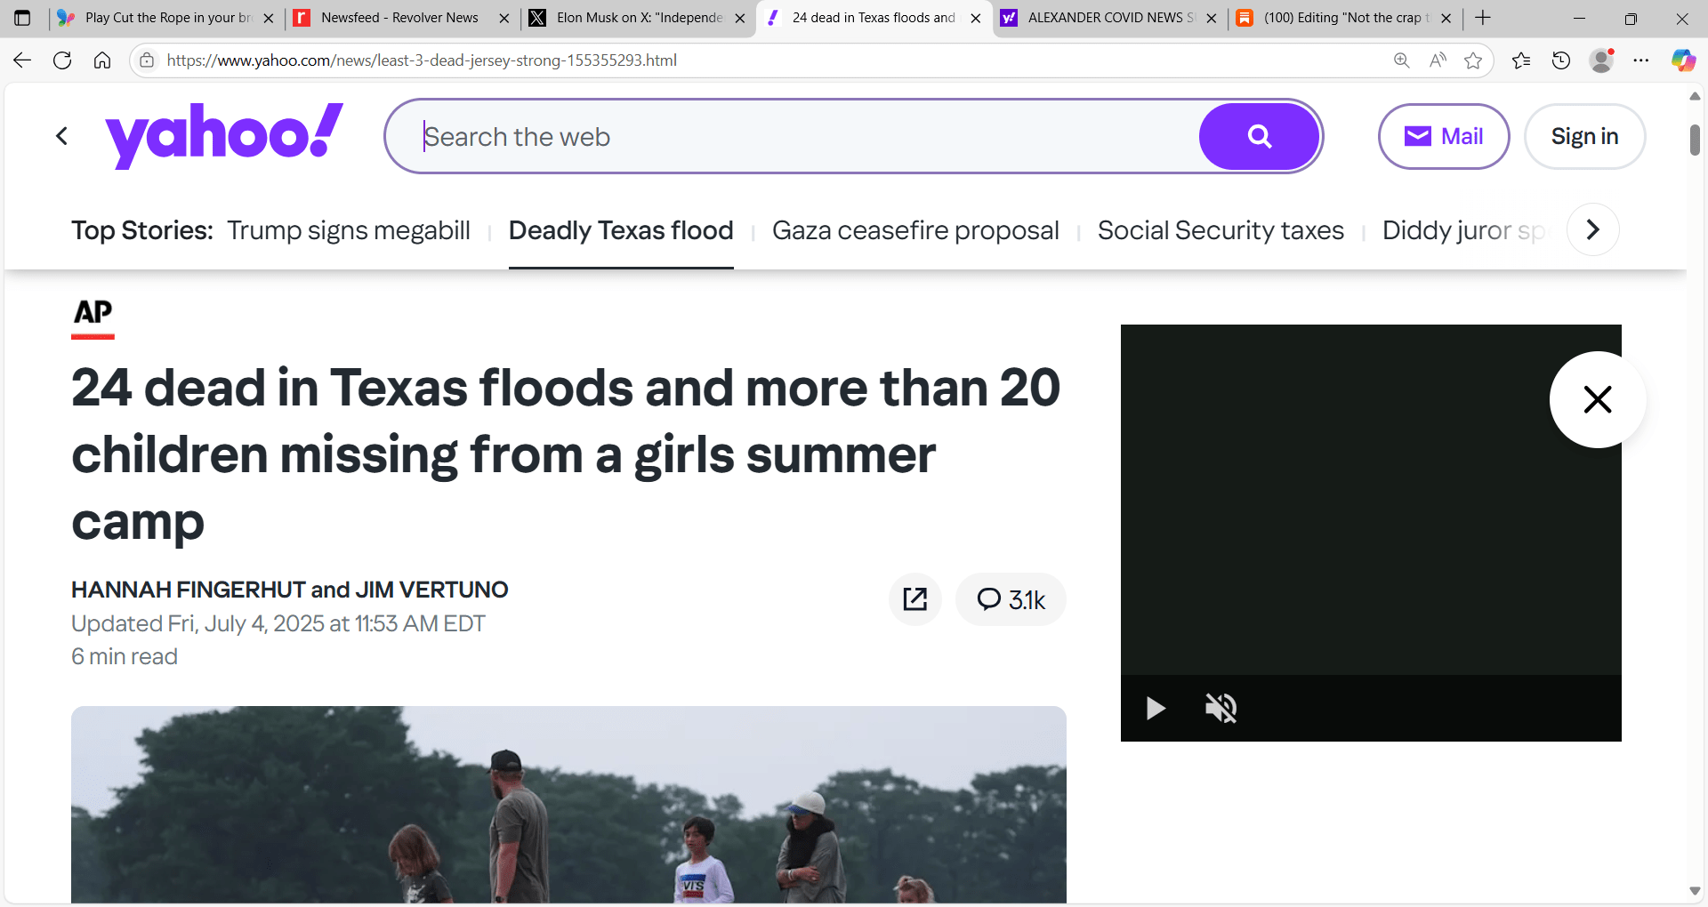
Task: Click the scrollbar down arrow
Action: (1695, 891)
